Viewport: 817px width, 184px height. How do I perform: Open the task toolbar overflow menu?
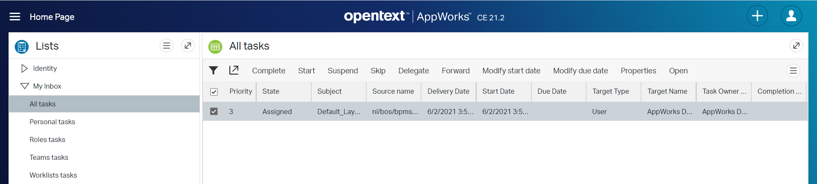[793, 71]
